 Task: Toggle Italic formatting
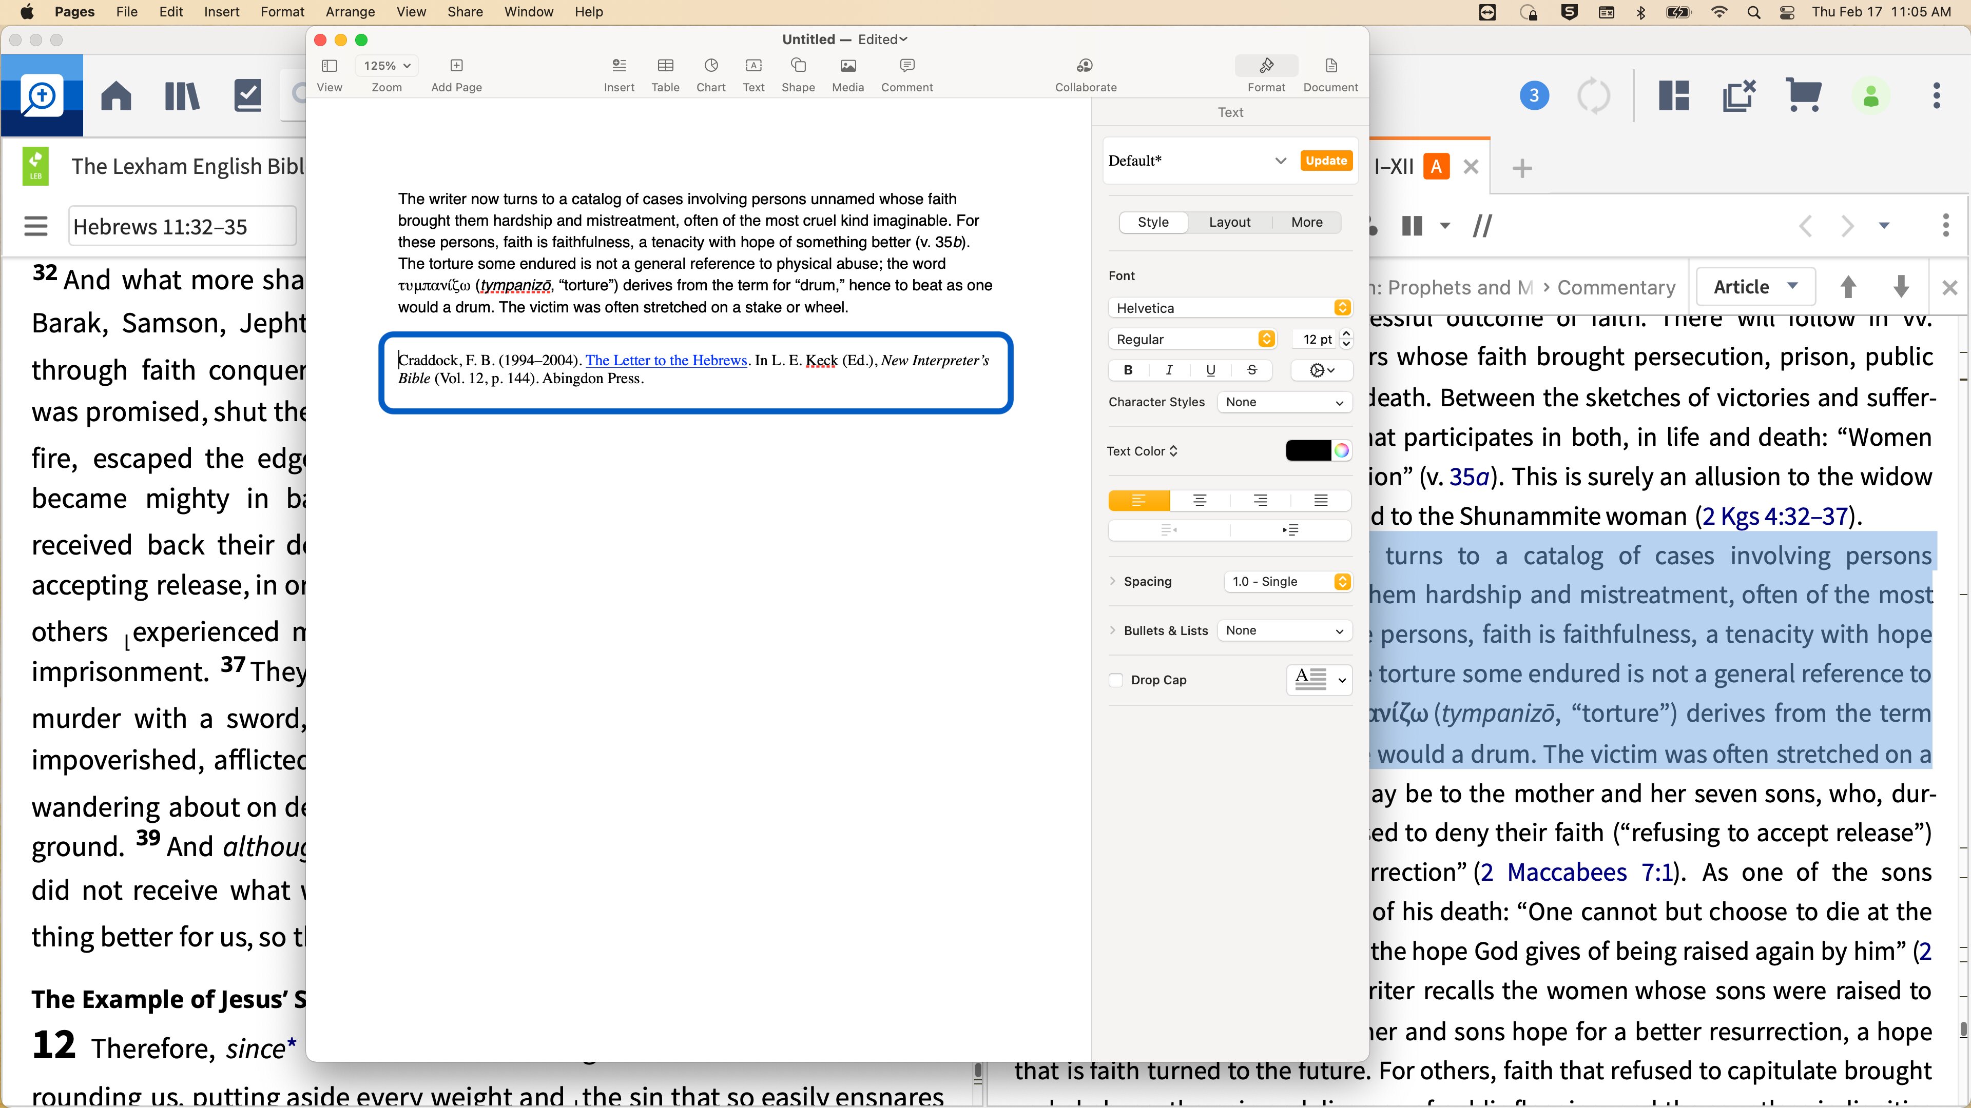1168,370
